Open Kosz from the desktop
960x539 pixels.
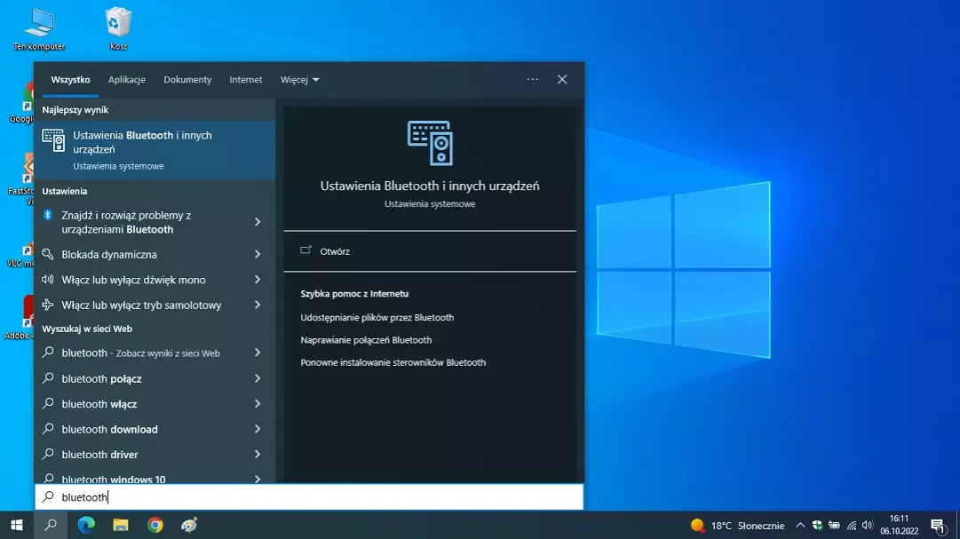pyautogui.click(x=117, y=22)
